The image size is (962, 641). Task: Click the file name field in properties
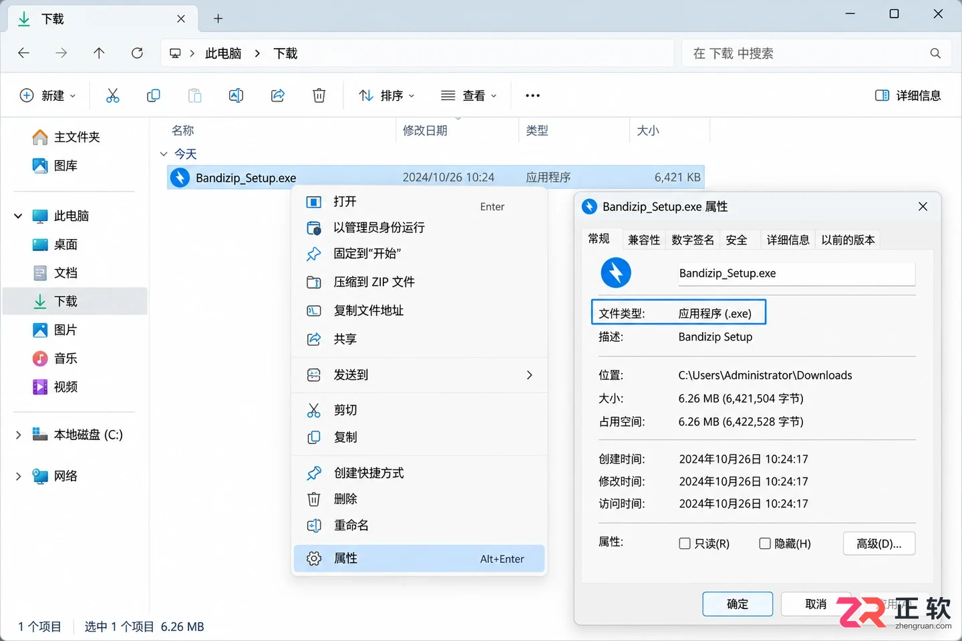[x=796, y=274]
